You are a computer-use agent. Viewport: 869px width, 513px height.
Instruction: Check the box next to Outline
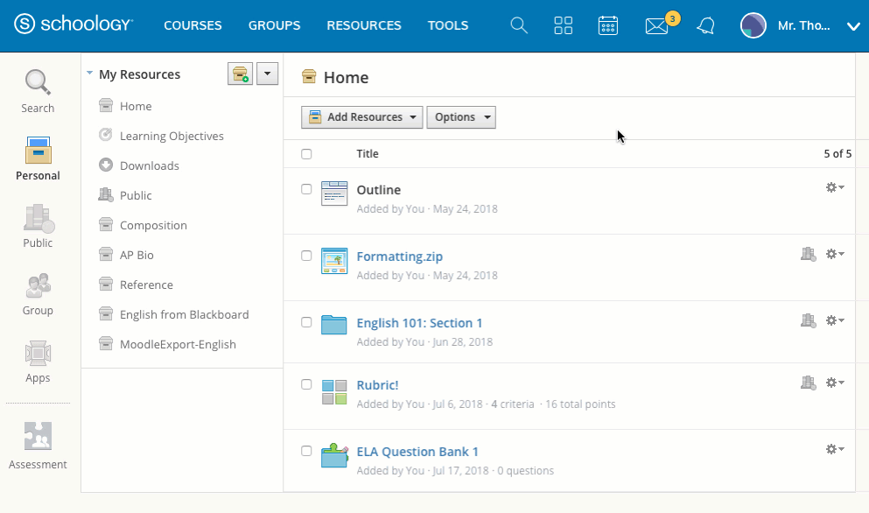coord(306,189)
